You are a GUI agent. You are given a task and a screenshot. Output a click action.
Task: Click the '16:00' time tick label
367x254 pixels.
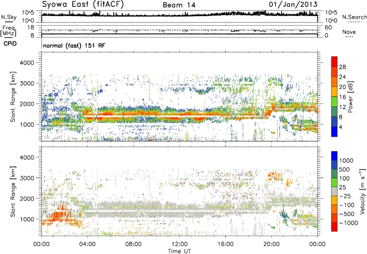pos(225,244)
